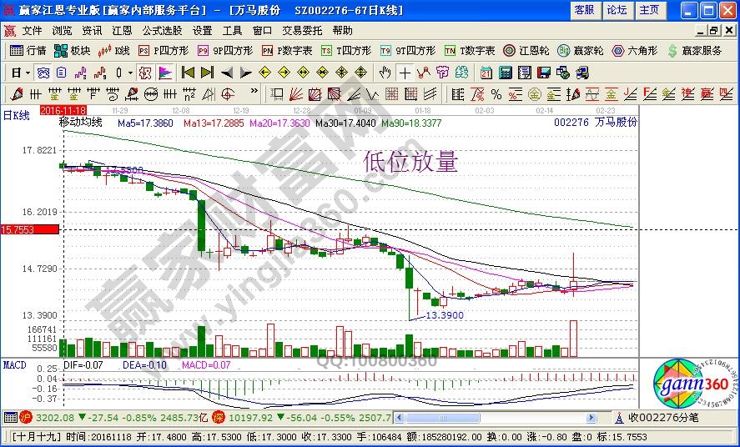Expand the 日 period dropdown arrow
The width and height of the screenshot is (740, 447).
pos(28,73)
